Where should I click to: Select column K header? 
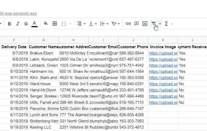pos(163,40)
